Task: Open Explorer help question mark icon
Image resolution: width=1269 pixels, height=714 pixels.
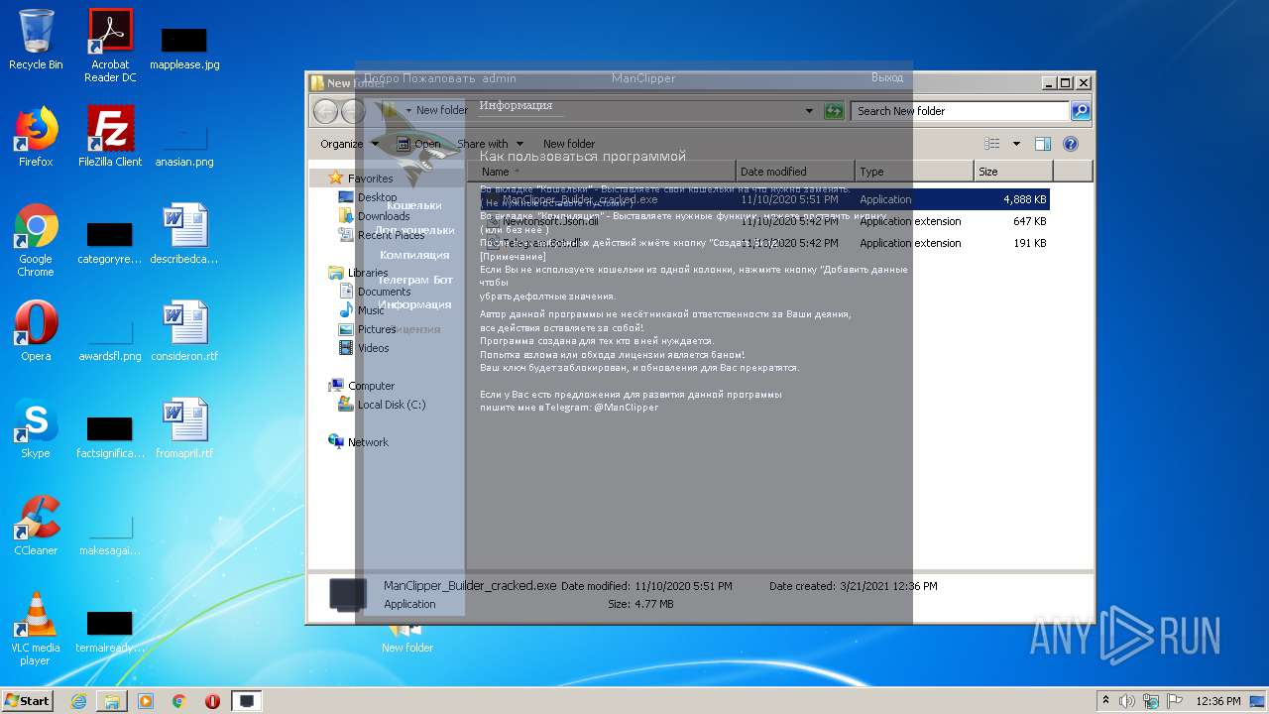Action: (1071, 144)
